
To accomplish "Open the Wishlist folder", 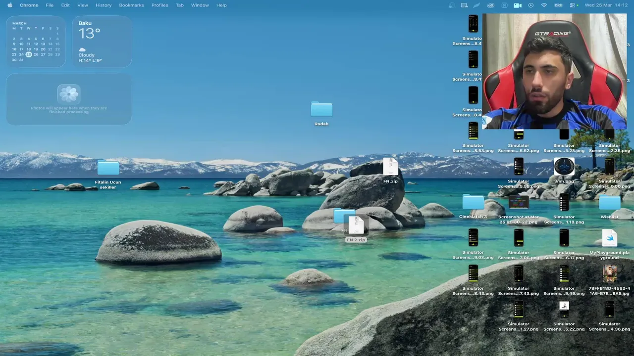I will (x=609, y=202).
